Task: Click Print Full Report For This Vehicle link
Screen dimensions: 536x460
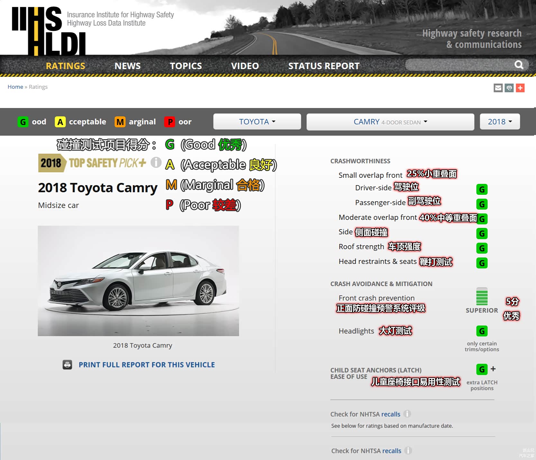Action: (147, 365)
